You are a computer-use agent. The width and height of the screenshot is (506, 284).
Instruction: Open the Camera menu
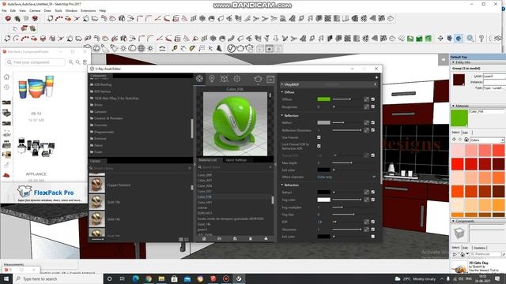click(x=35, y=10)
